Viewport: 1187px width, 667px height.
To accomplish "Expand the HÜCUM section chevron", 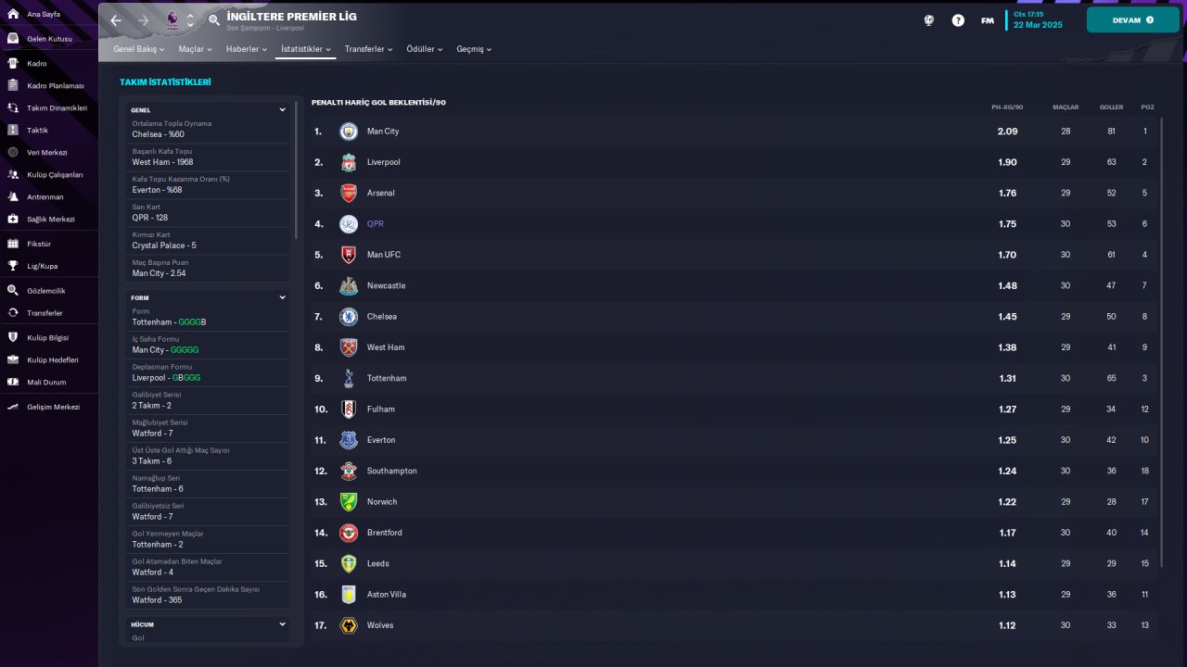I will tap(283, 624).
